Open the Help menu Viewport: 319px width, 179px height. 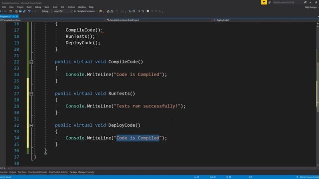pos(91,7)
